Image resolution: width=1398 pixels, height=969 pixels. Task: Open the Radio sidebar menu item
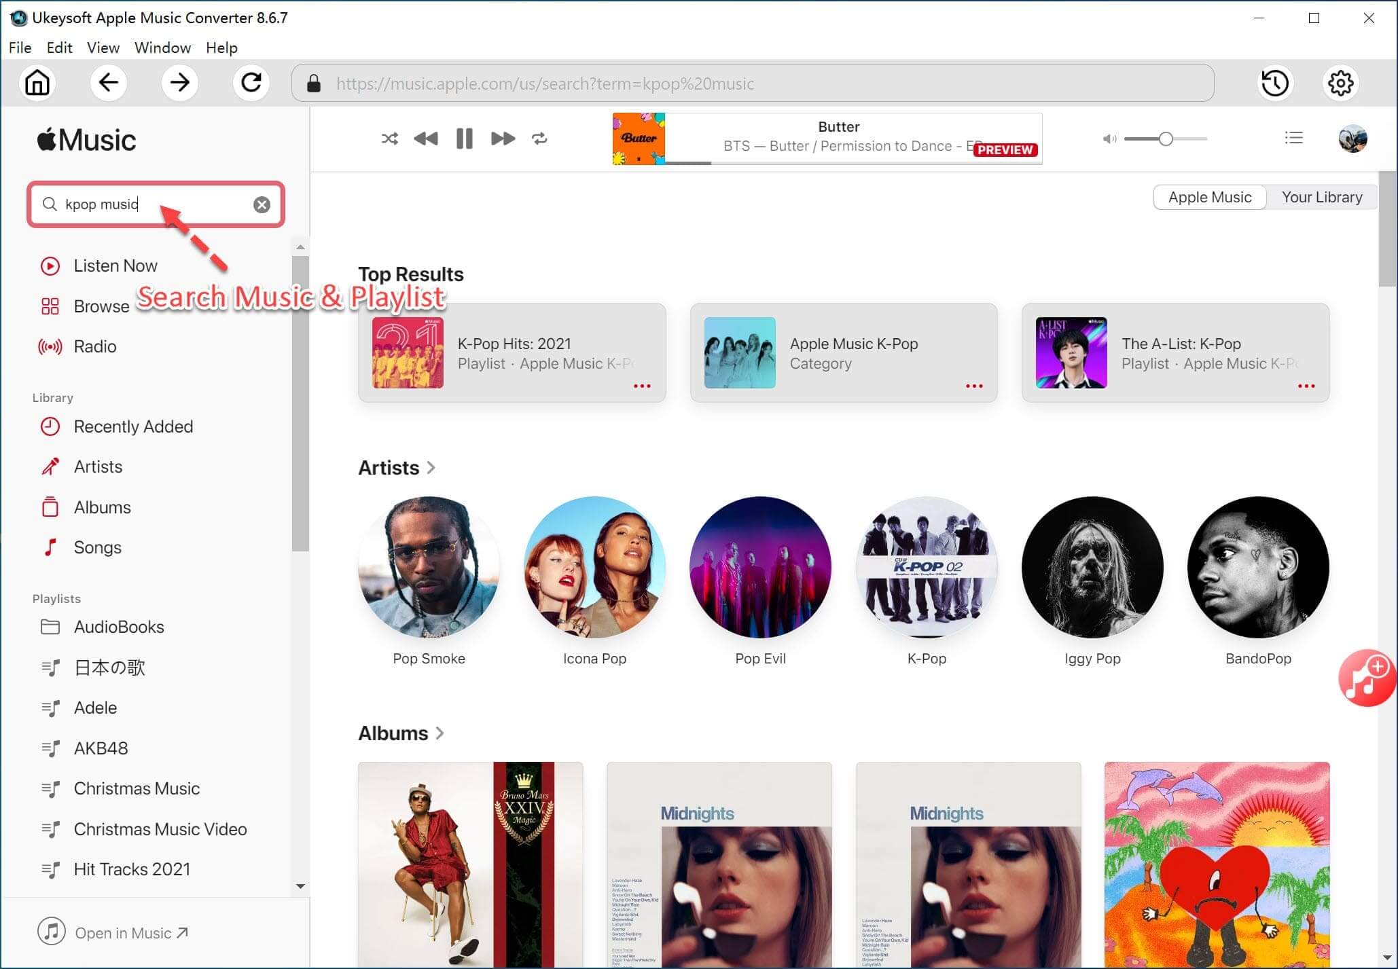96,346
